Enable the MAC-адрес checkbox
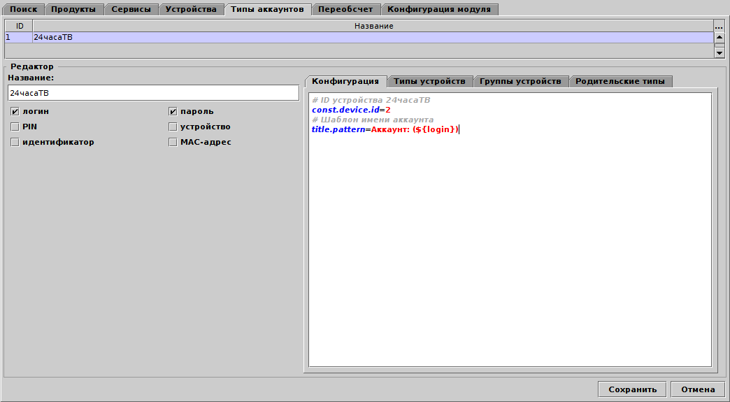 (x=173, y=143)
